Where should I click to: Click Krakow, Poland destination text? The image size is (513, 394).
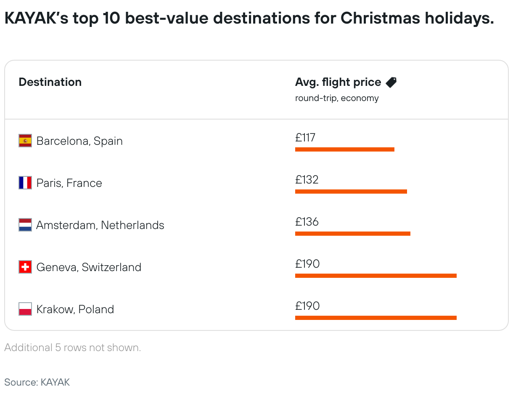click(75, 309)
